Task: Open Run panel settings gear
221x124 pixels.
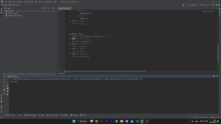Action: 214,76
